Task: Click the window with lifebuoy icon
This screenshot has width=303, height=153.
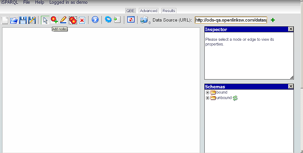Action: coord(131,20)
